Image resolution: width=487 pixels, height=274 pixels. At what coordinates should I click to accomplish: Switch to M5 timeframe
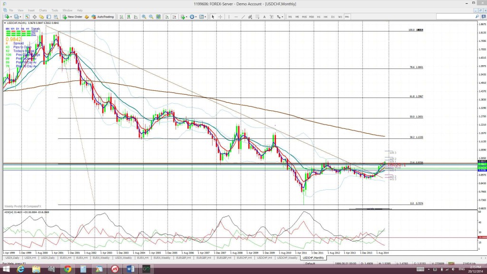(x=297, y=17)
